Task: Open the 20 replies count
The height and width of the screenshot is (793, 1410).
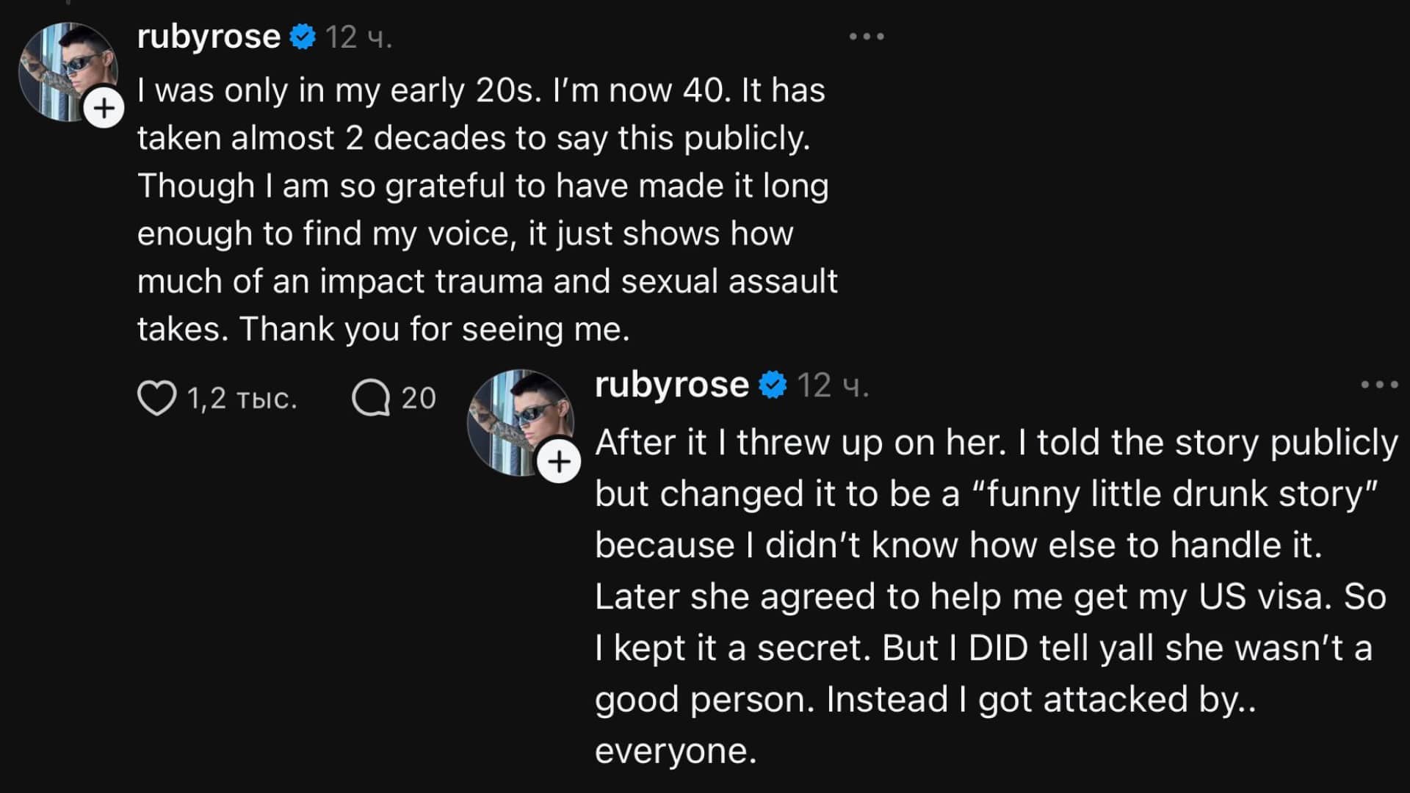Action: pyautogui.click(x=419, y=399)
